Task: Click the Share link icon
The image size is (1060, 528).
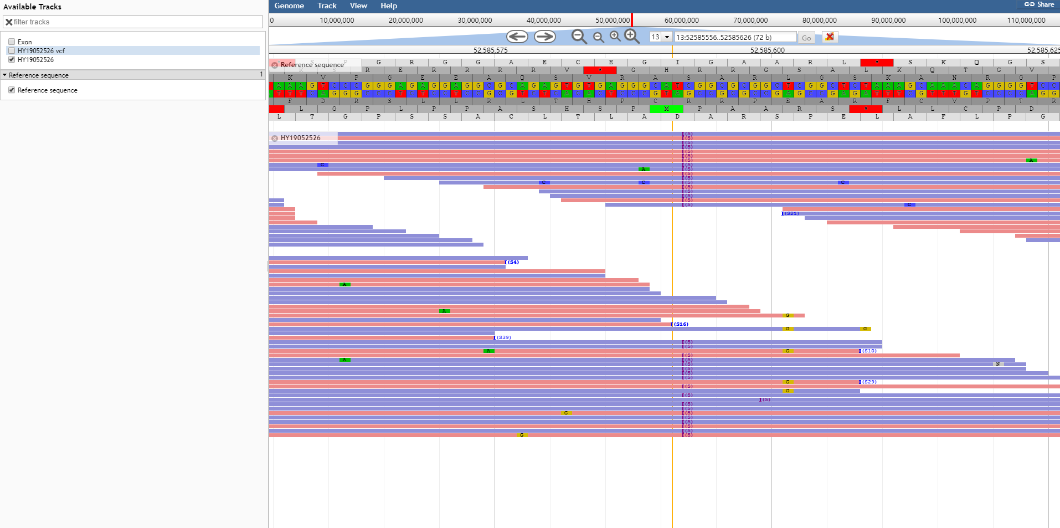Action: click(1030, 4)
